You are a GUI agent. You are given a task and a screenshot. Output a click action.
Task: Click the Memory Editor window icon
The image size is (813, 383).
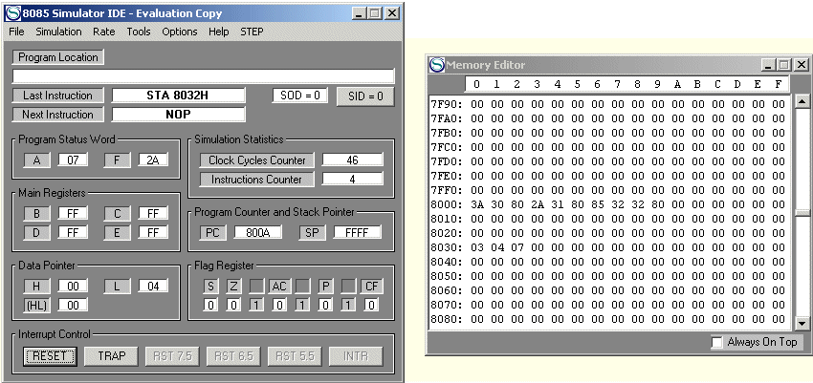point(437,64)
